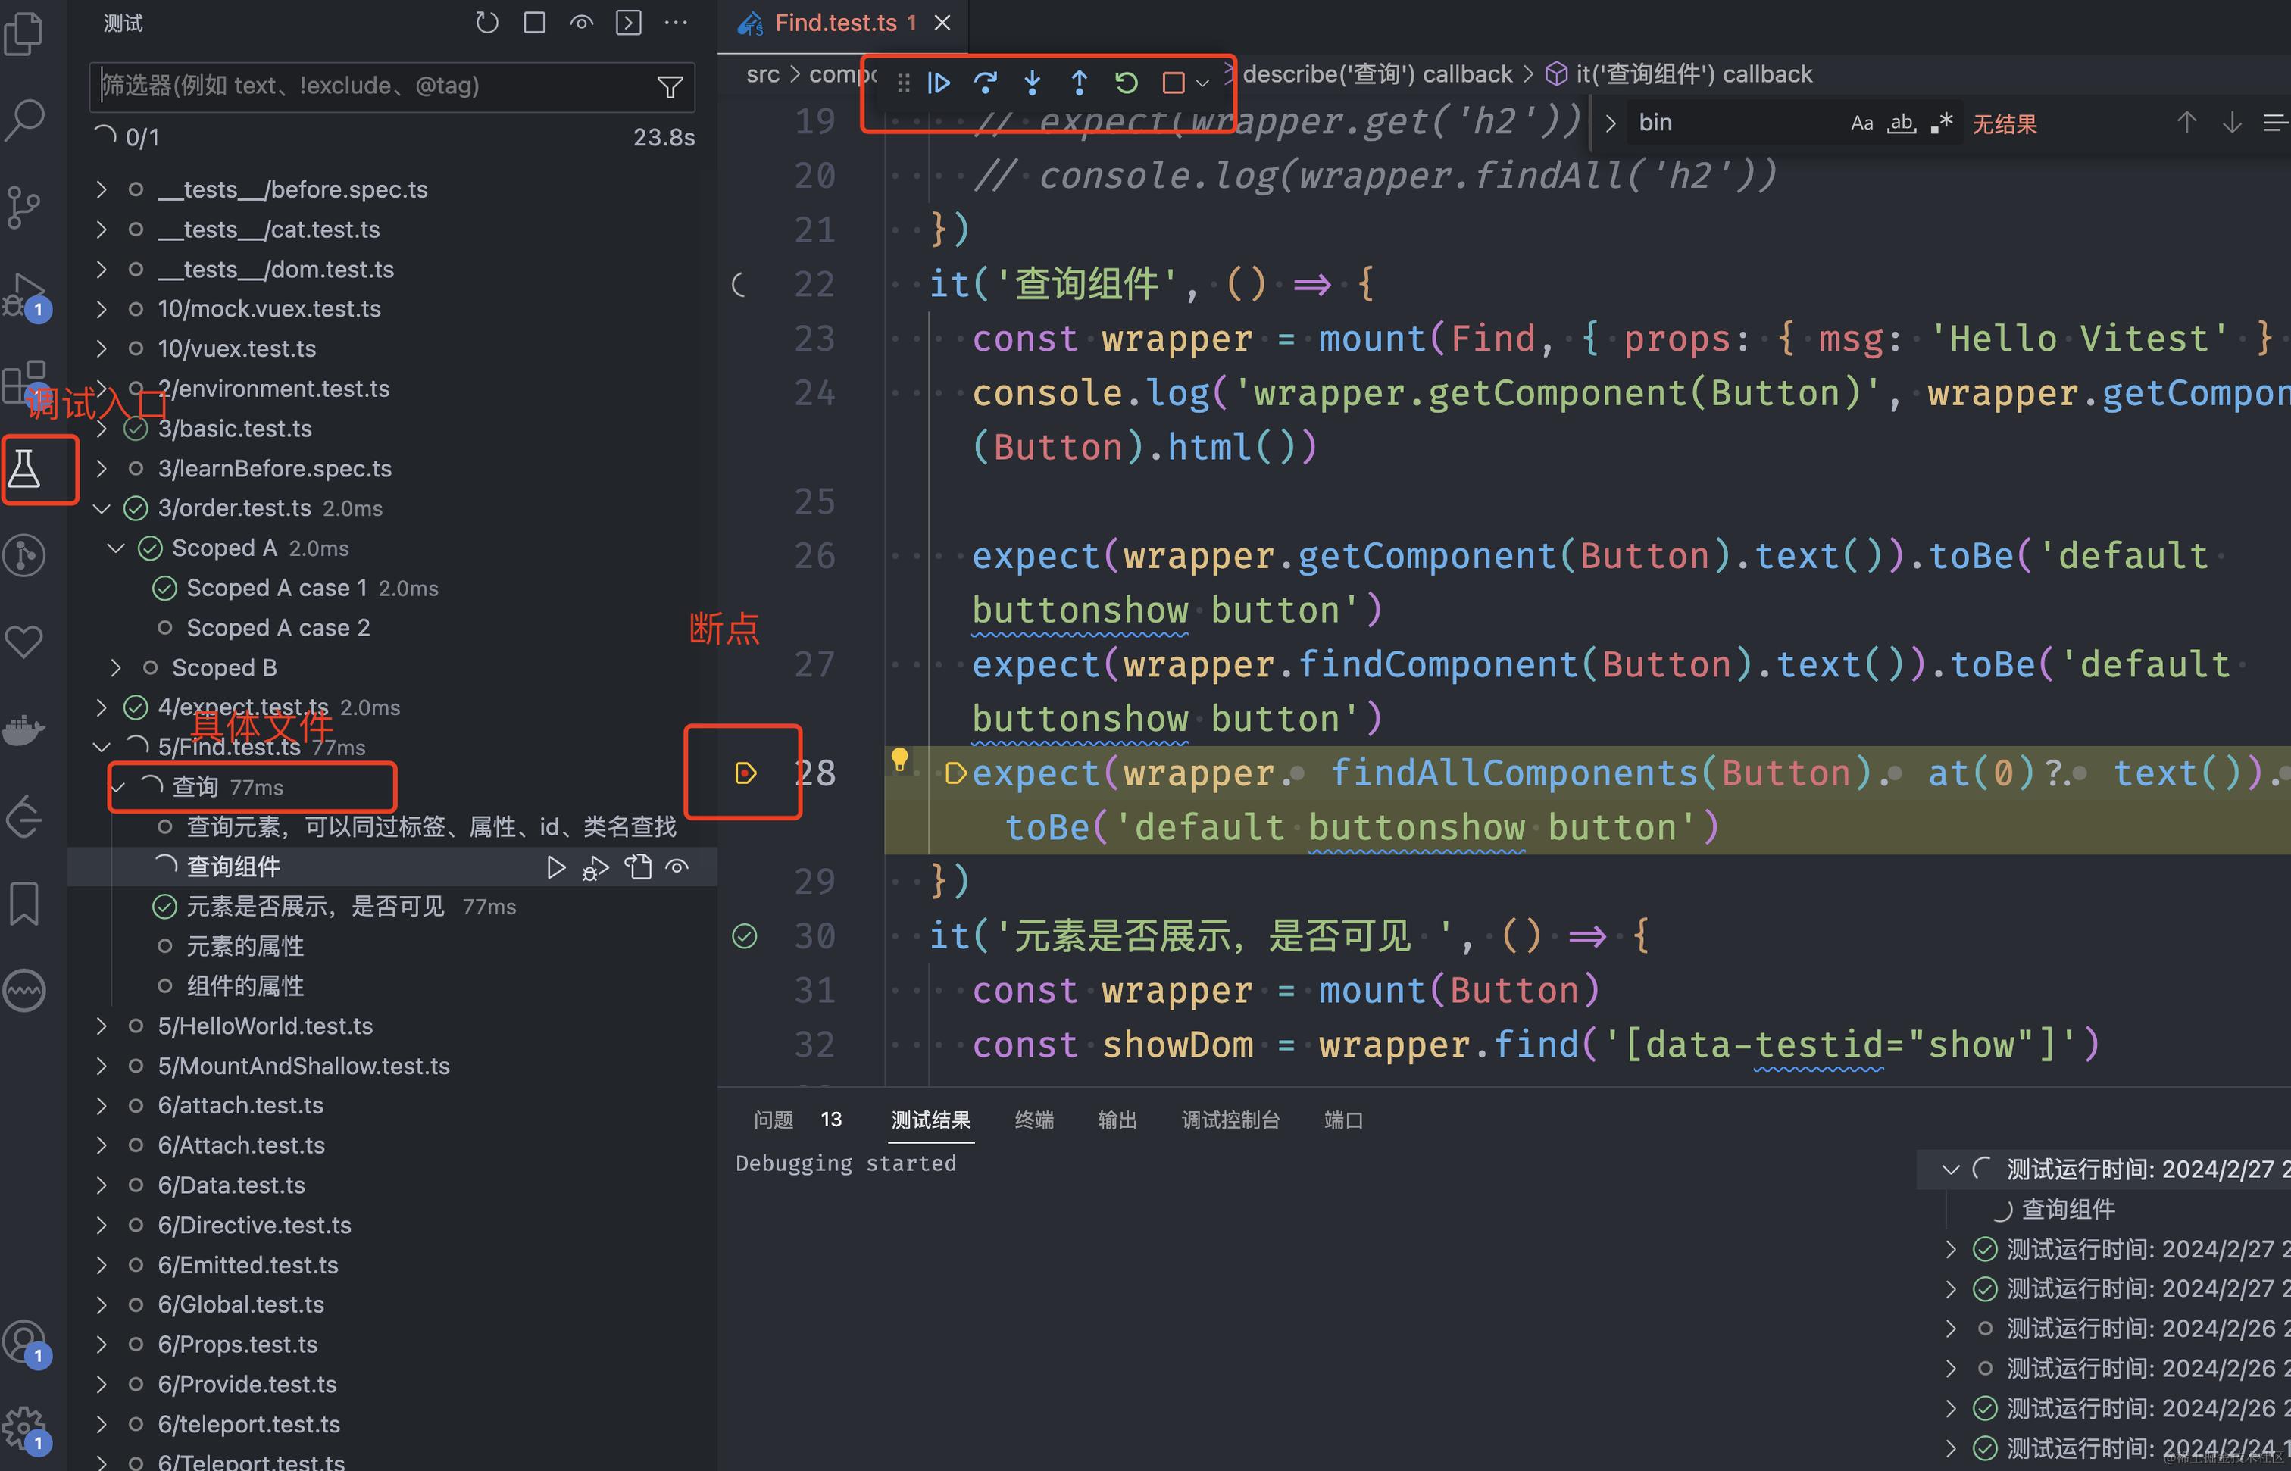Open the Testing flask icon in activity bar
Screen dimensions: 2291x1471
tap(25, 468)
